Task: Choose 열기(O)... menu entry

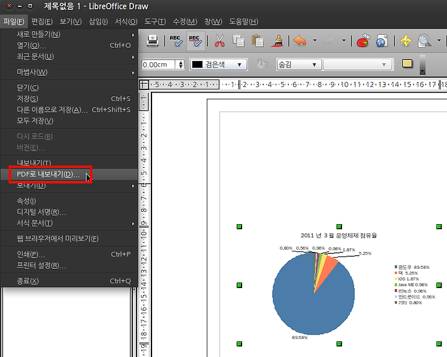Action: click(x=69, y=45)
